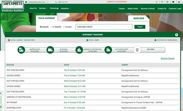Click the info@safexpress.com email link
This screenshot has height=111, width=183.
point(37,2)
